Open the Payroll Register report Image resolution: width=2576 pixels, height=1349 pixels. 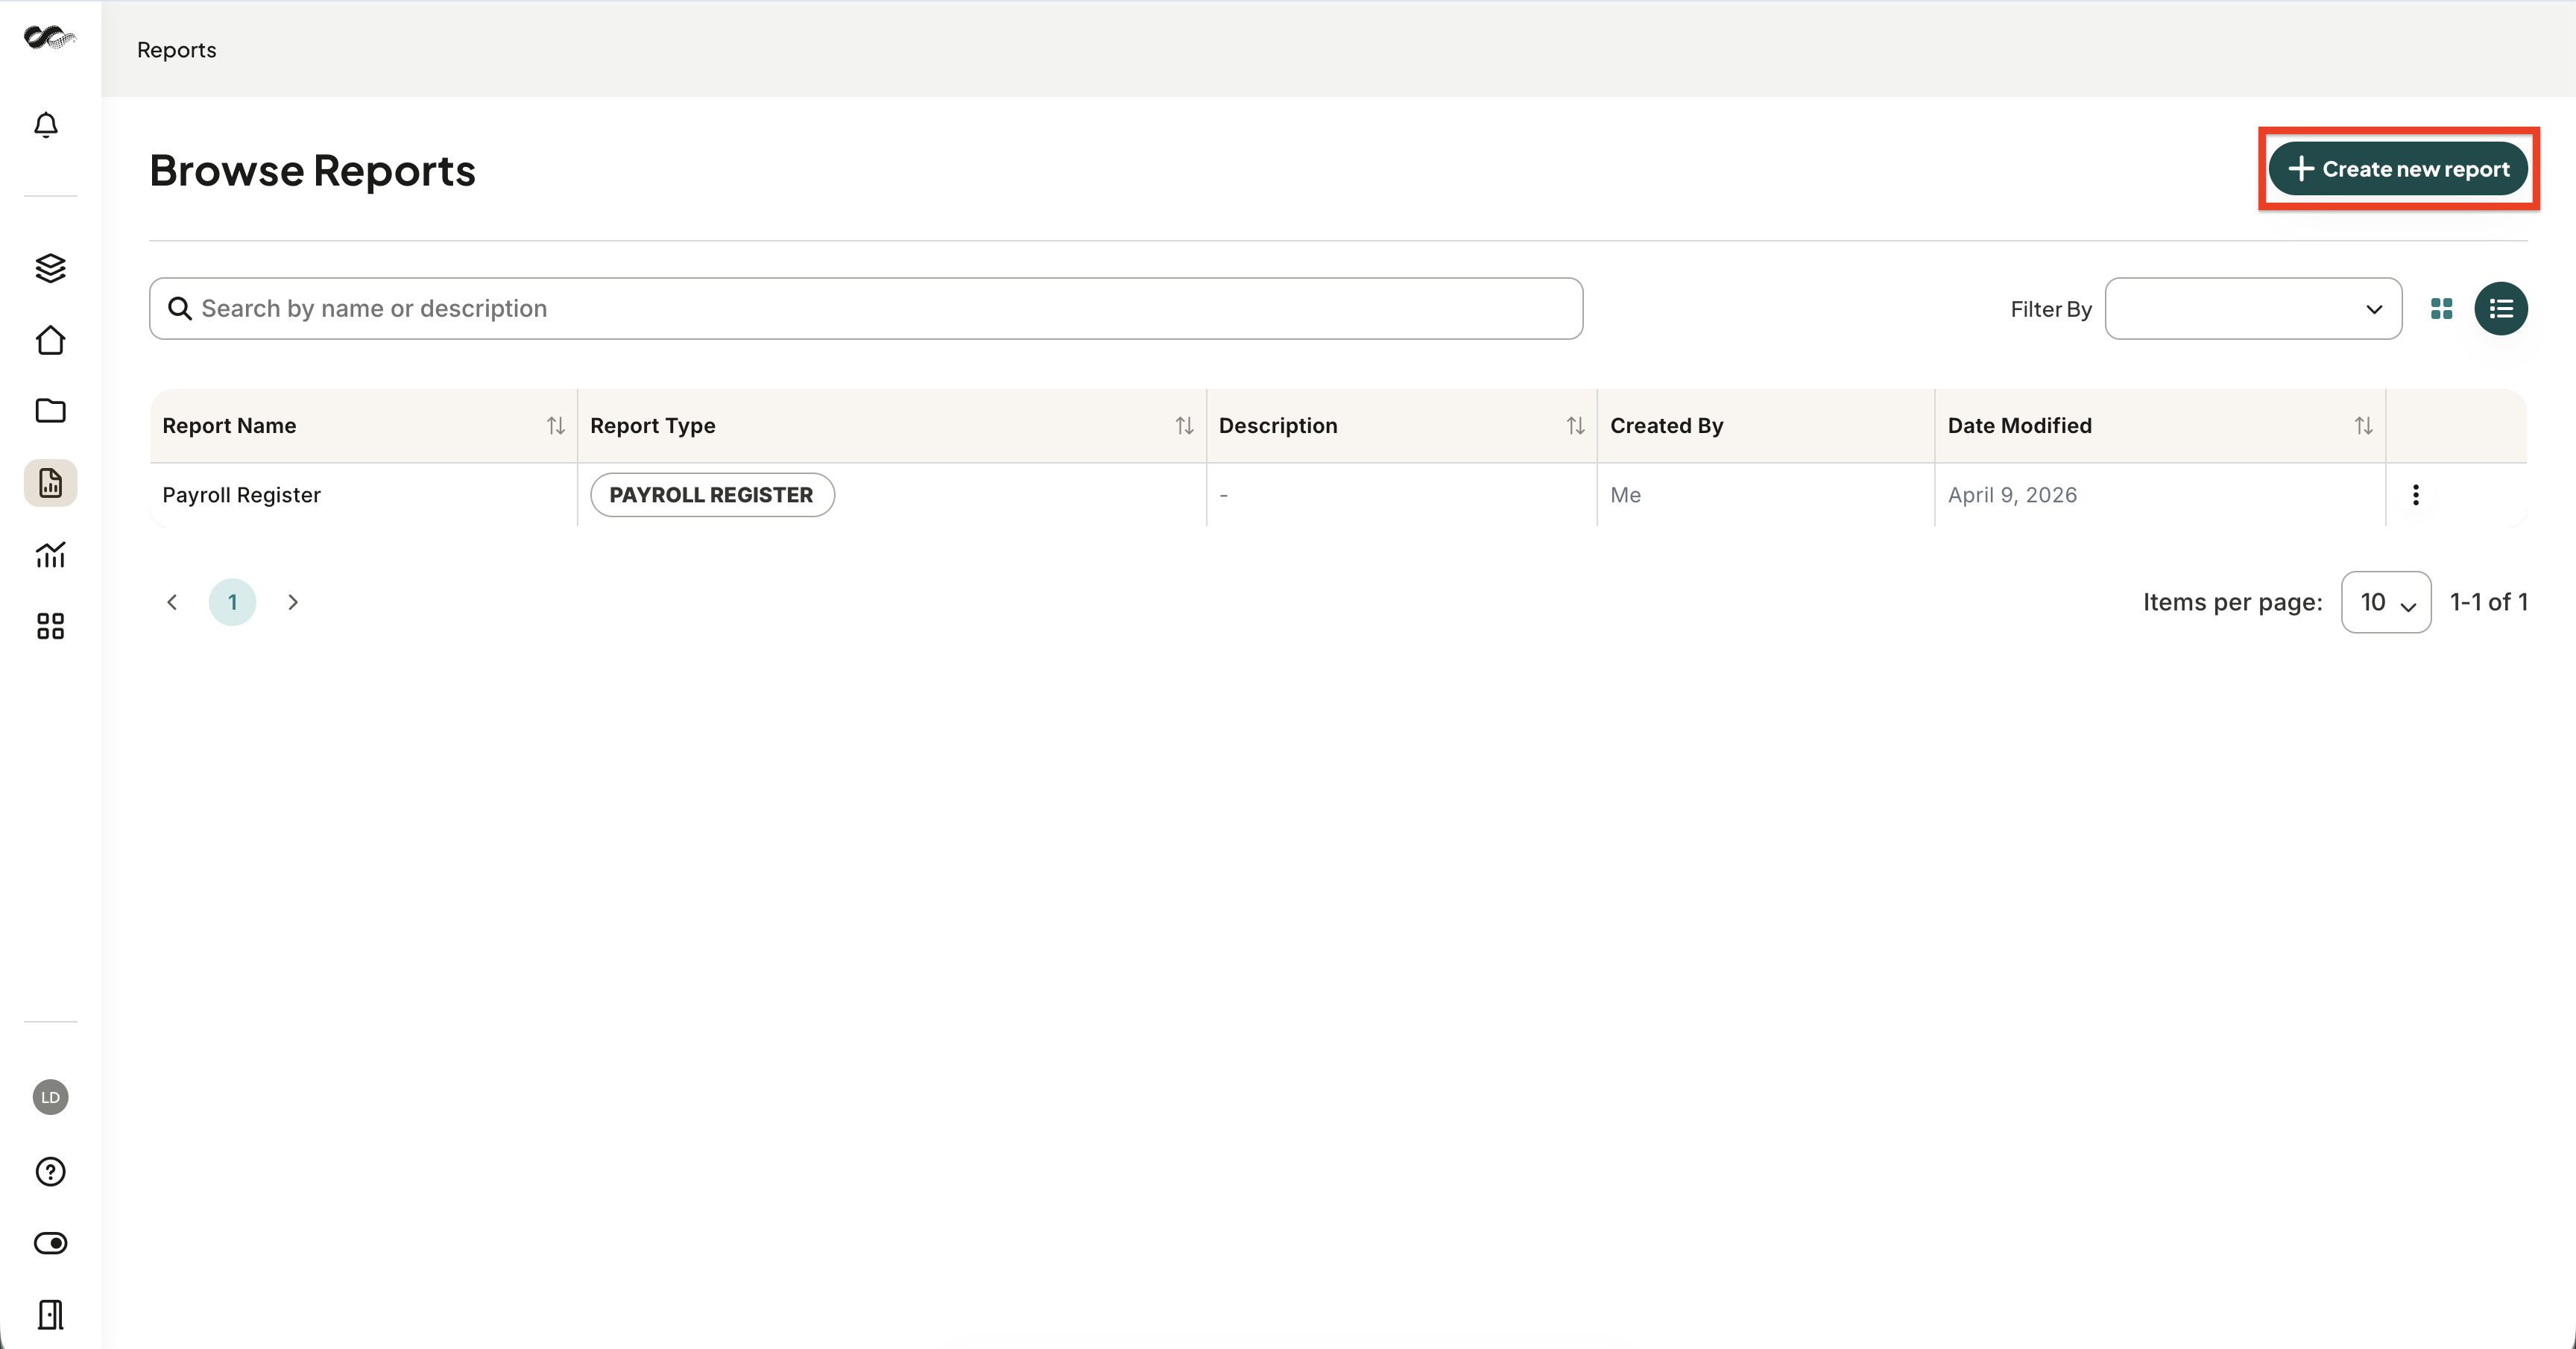click(241, 495)
